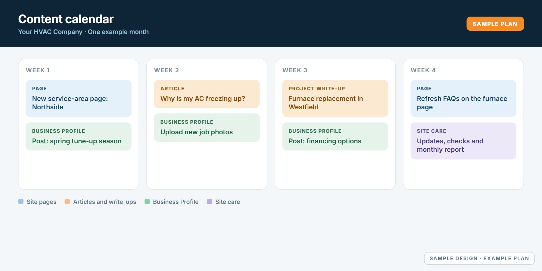Click the Content calendar title
The height and width of the screenshot is (271, 542).
tap(66, 19)
